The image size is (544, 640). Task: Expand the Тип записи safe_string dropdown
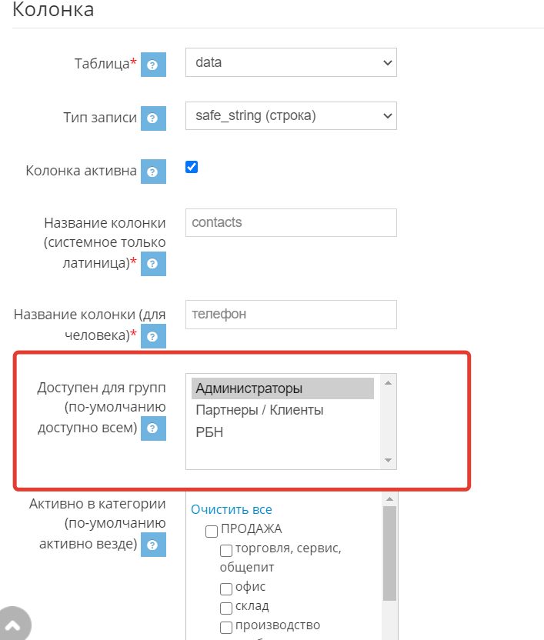coord(291,116)
